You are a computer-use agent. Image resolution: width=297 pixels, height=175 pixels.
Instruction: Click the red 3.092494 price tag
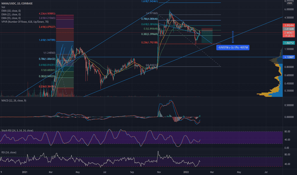[289, 25]
